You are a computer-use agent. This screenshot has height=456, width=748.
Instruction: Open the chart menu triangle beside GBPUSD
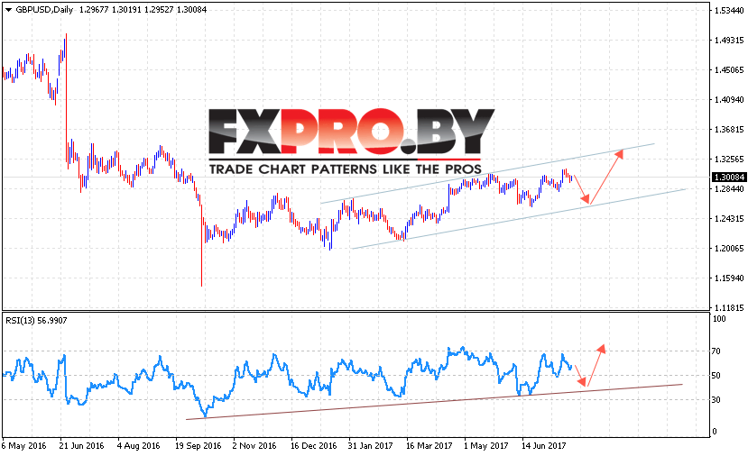[x=8, y=10]
